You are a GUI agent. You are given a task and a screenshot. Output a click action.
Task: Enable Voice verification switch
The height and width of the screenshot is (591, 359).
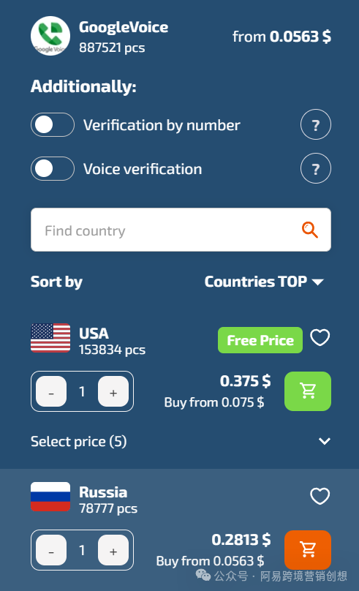point(53,168)
